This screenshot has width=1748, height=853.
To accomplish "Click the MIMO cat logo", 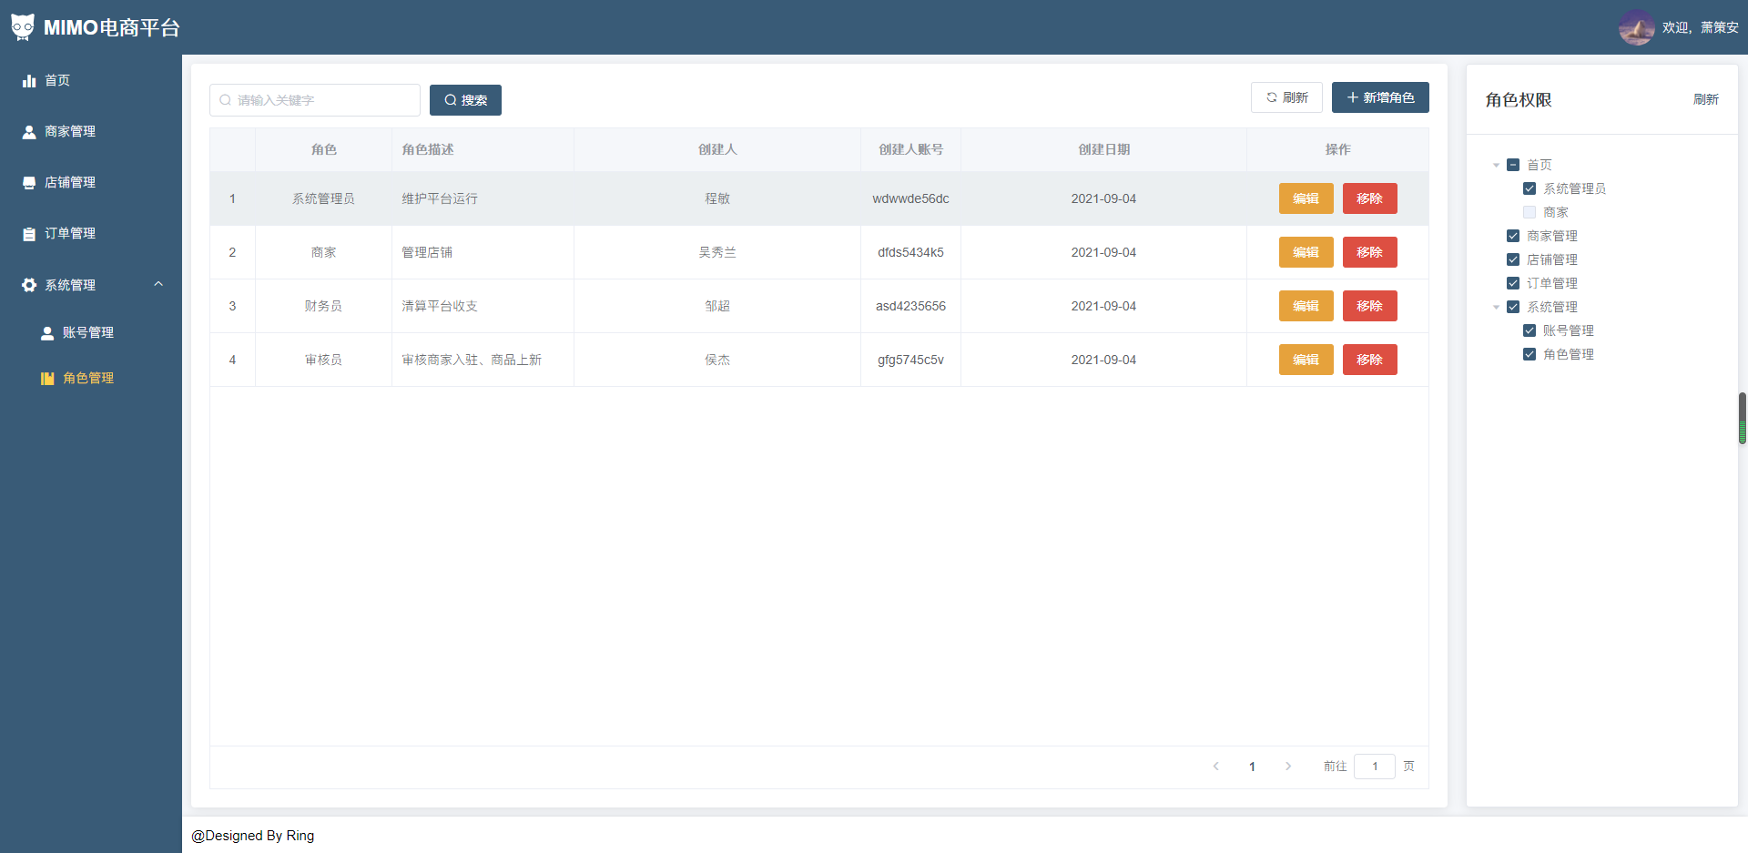I will (23, 26).
